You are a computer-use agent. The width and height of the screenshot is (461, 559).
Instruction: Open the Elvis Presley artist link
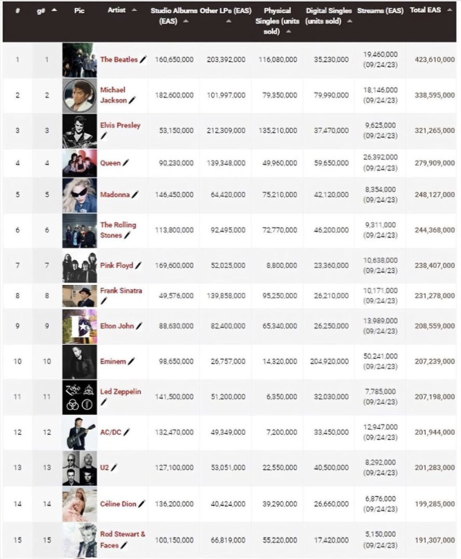120,126
